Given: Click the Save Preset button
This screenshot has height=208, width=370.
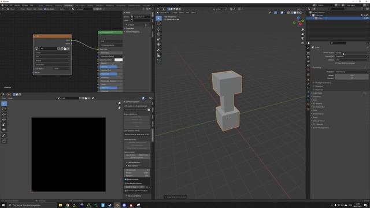Looking at the screenshot, I should pyautogui.click(x=130, y=155).
